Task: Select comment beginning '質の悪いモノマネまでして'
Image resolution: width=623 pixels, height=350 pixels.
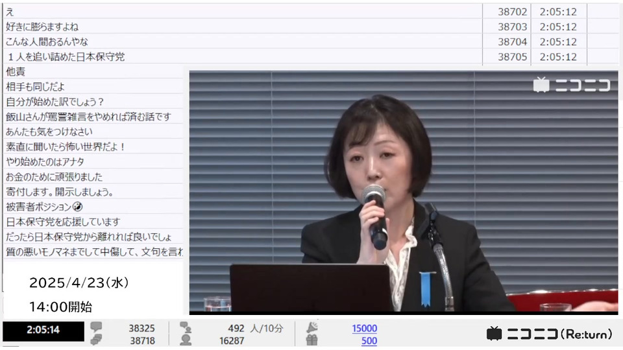Action: tap(93, 251)
